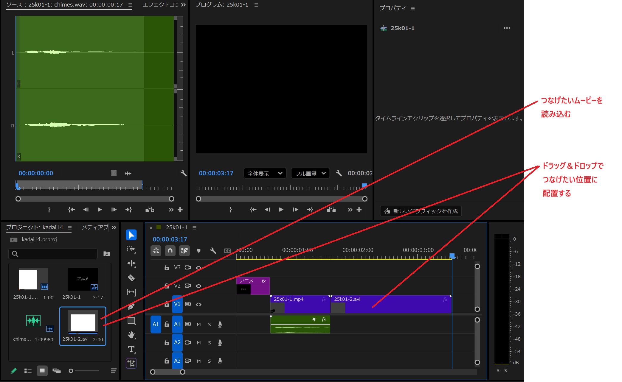
Task: Select the Razor tool in the toolbar
Action: coord(131,278)
